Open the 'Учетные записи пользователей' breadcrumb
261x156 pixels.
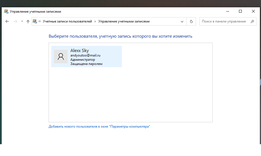click(x=67, y=21)
